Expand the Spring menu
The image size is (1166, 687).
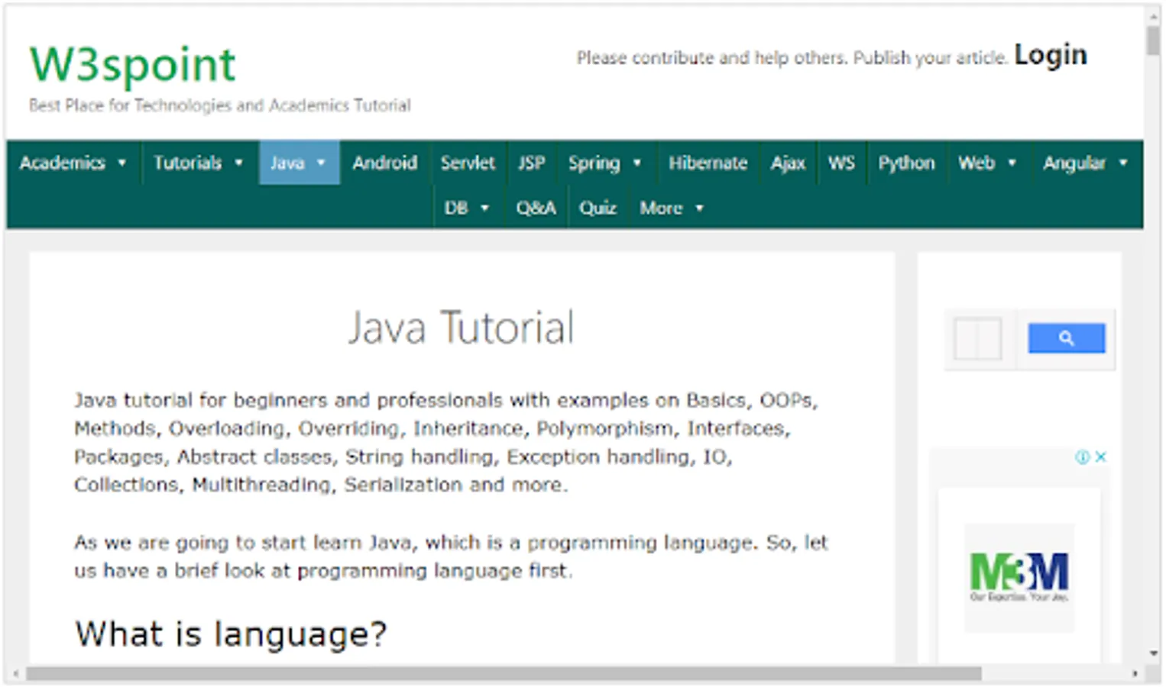pyautogui.click(x=605, y=163)
